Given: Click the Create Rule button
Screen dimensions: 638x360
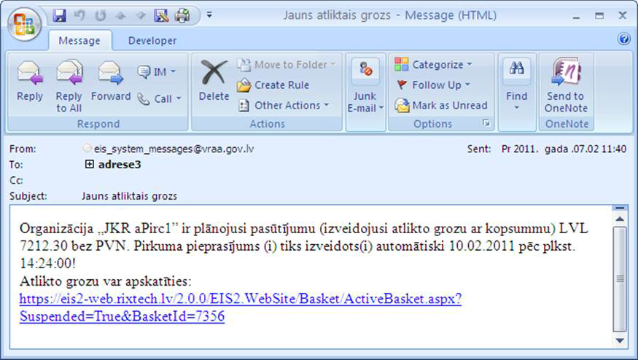Looking at the screenshot, I should coord(273,85).
